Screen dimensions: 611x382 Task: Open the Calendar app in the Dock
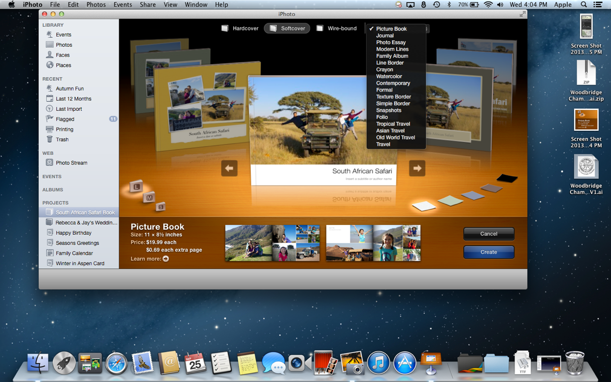coord(195,363)
